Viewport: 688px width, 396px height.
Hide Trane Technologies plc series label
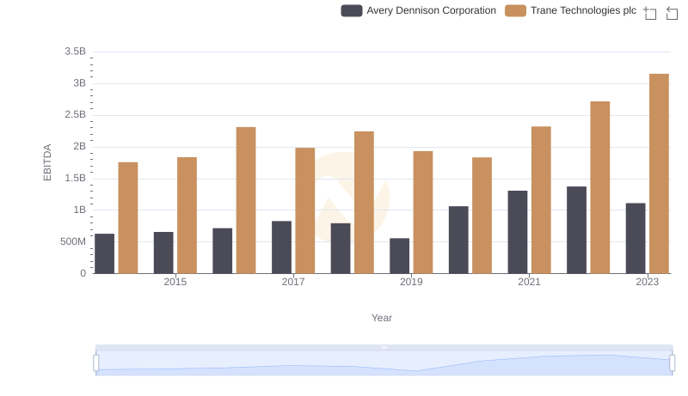pyautogui.click(x=583, y=10)
